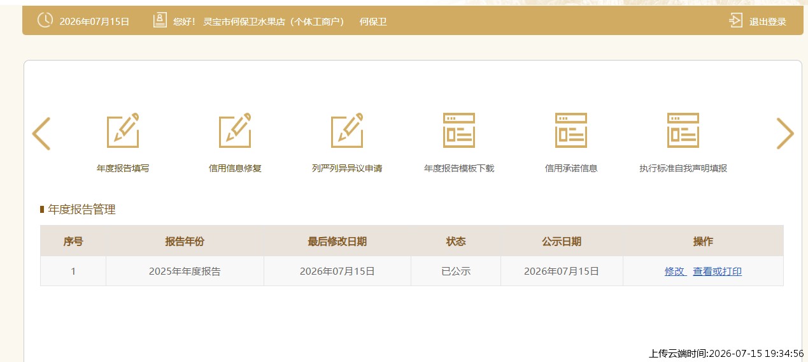
Task: Click the 2025年年度报告 cell
Action: (185, 271)
